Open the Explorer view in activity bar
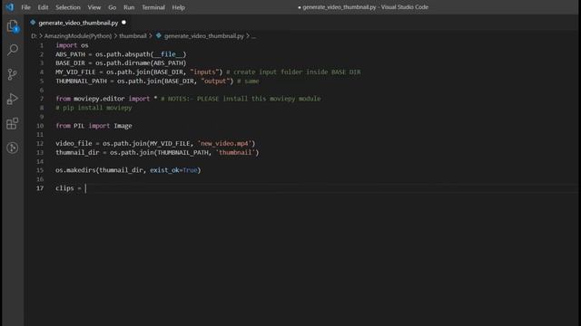Viewport: 581px width, 326px height. (13, 26)
